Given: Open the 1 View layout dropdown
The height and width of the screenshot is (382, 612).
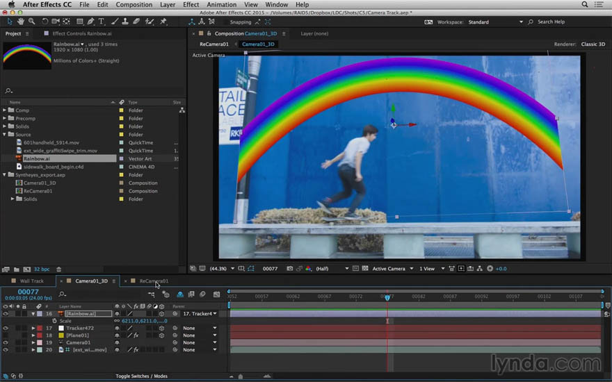Looking at the screenshot, I should [x=432, y=269].
